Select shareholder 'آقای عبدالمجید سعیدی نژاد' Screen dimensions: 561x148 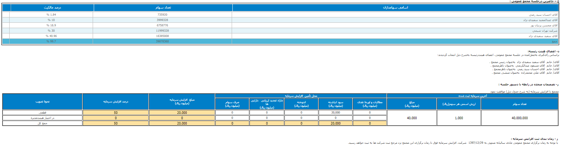(540, 20)
